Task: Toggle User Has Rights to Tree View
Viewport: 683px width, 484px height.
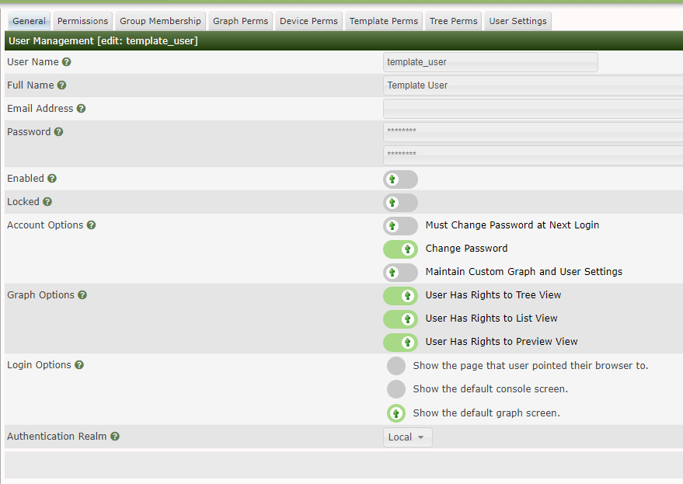Action: coord(400,296)
